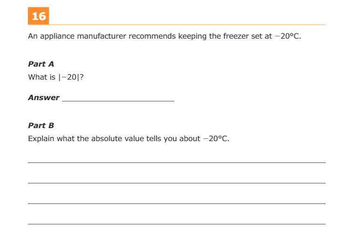Click the word 'recommends' in the prompt

152,36
